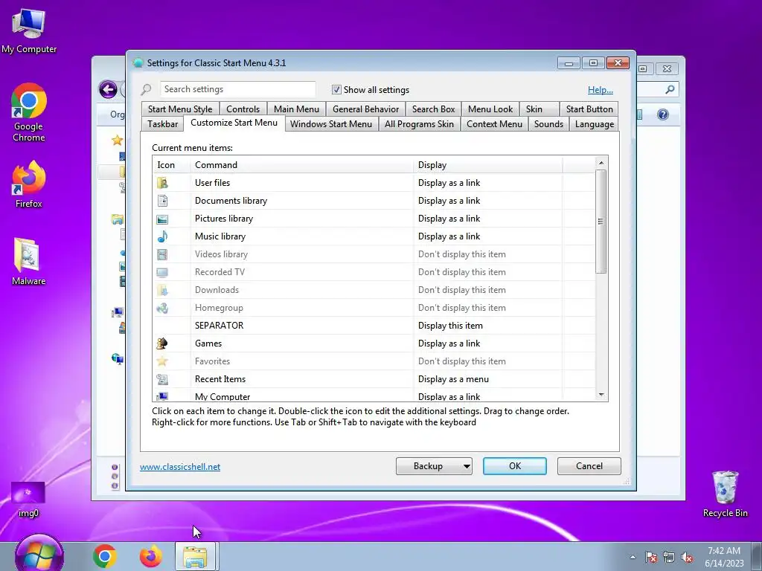Click the Explorer window help icon
This screenshot has width=762, height=571.
click(663, 114)
